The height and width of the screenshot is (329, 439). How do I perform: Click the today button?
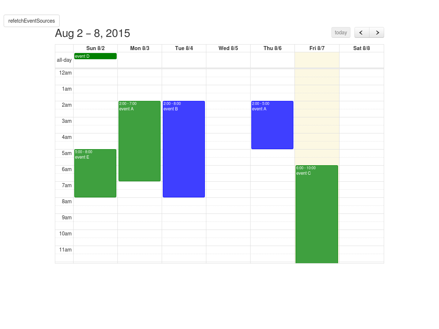point(341,33)
